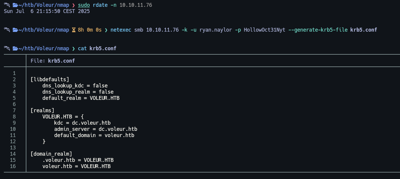
Task: Click the date output "Sun Jul 6 21:15:50 CEST 2025"
Action: point(47,12)
